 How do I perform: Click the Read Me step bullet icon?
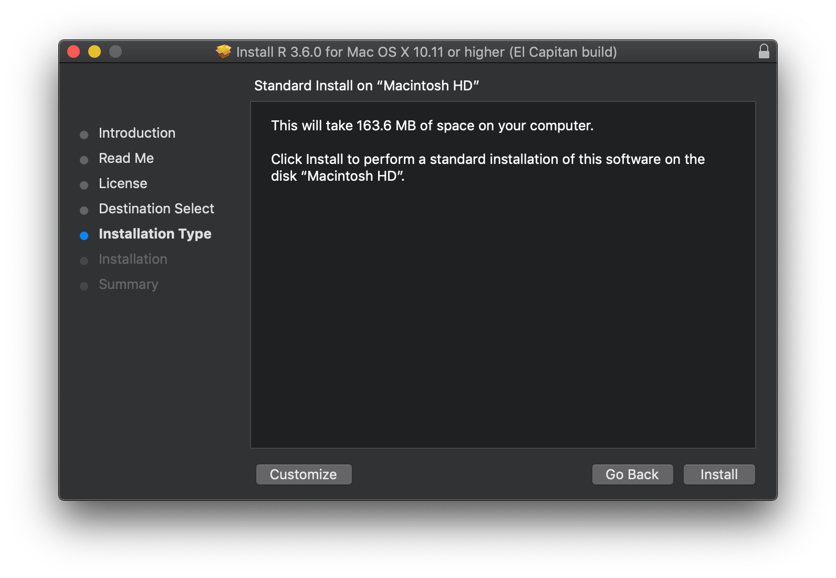[85, 160]
